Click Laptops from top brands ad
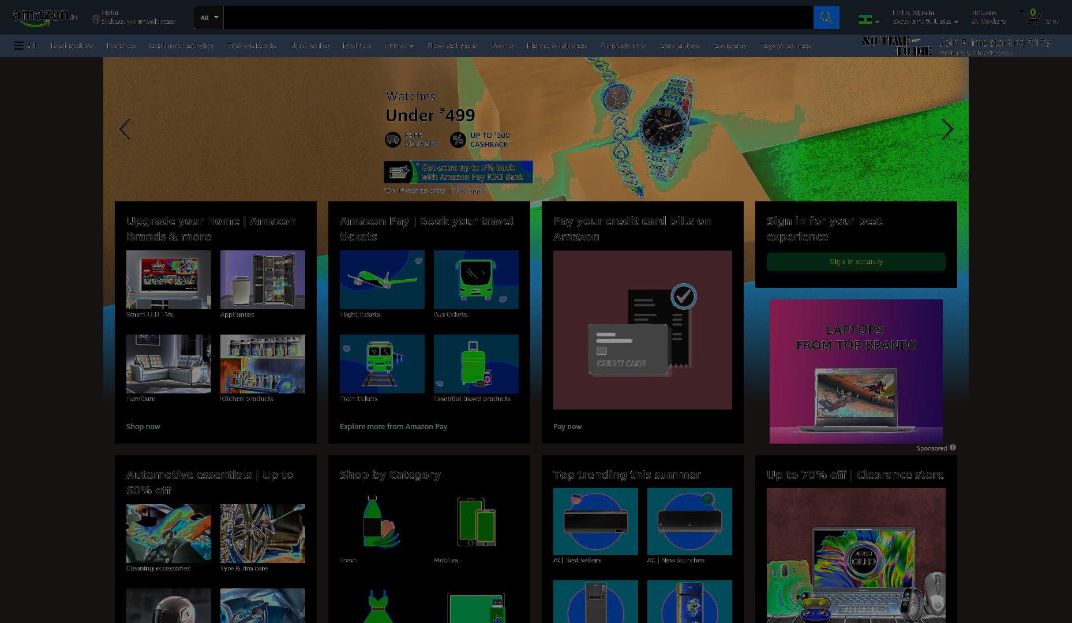 pyautogui.click(x=856, y=371)
